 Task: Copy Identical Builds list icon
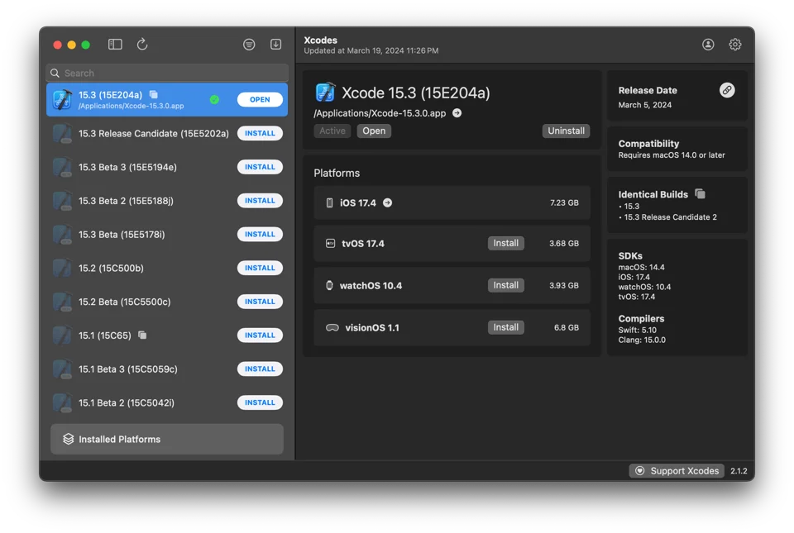coord(700,193)
